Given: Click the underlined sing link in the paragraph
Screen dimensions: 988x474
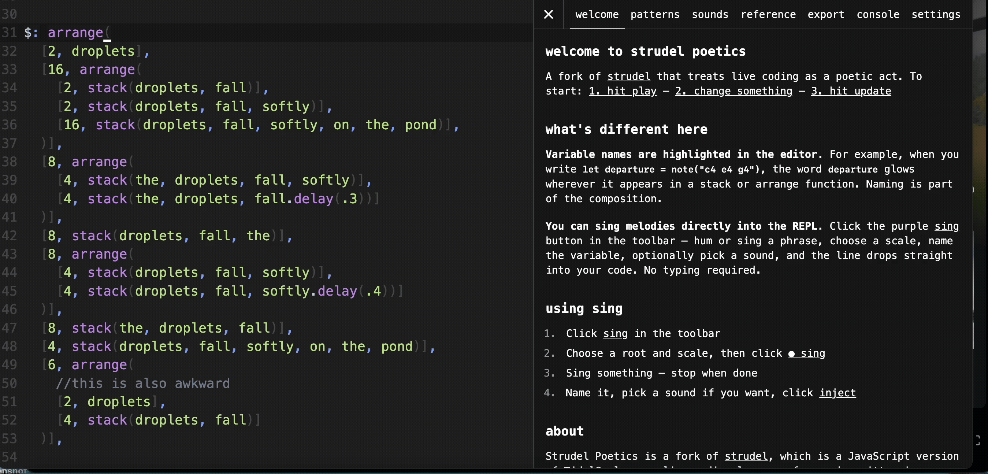Looking at the screenshot, I should pos(947,226).
